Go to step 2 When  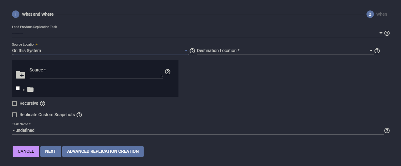377,14
